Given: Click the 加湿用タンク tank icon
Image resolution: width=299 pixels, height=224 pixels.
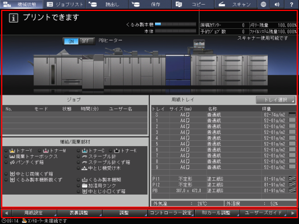Looking at the screenshot, I should click(x=84, y=186).
